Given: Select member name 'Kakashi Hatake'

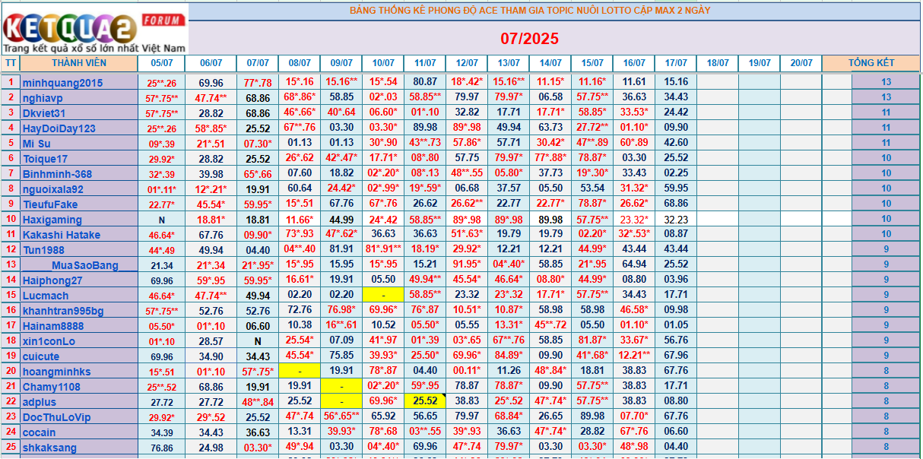Looking at the screenshot, I should click(x=62, y=235).
